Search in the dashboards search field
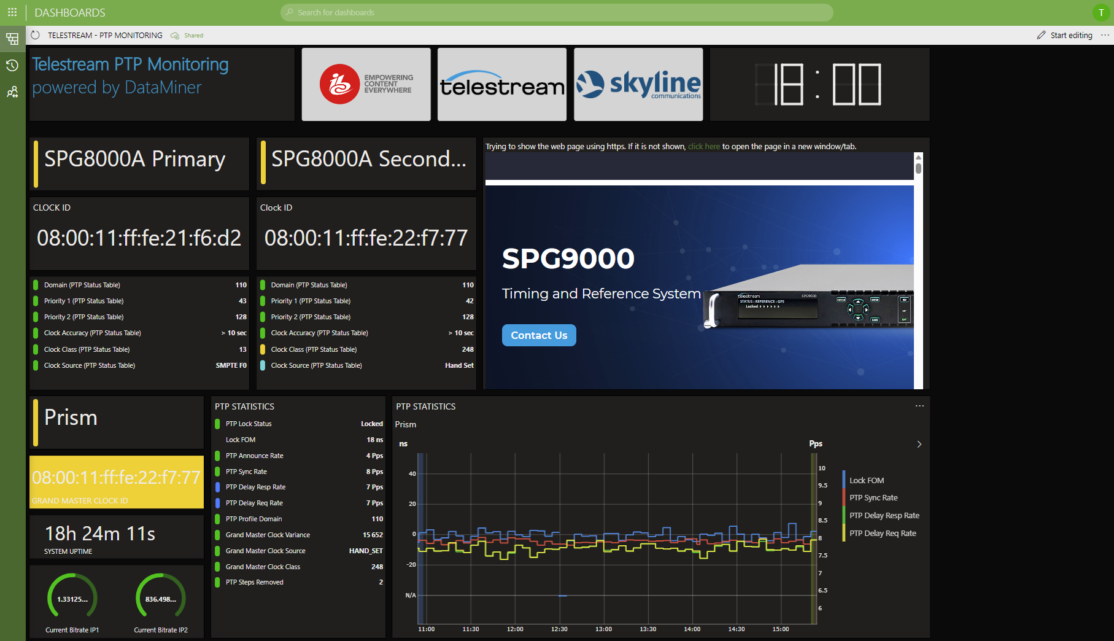Viewport: 1114px width, 641px height. point(557,12)
